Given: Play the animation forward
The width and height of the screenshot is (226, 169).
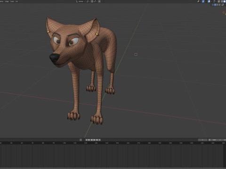Looking at the screenshot, I should (94, 140).
